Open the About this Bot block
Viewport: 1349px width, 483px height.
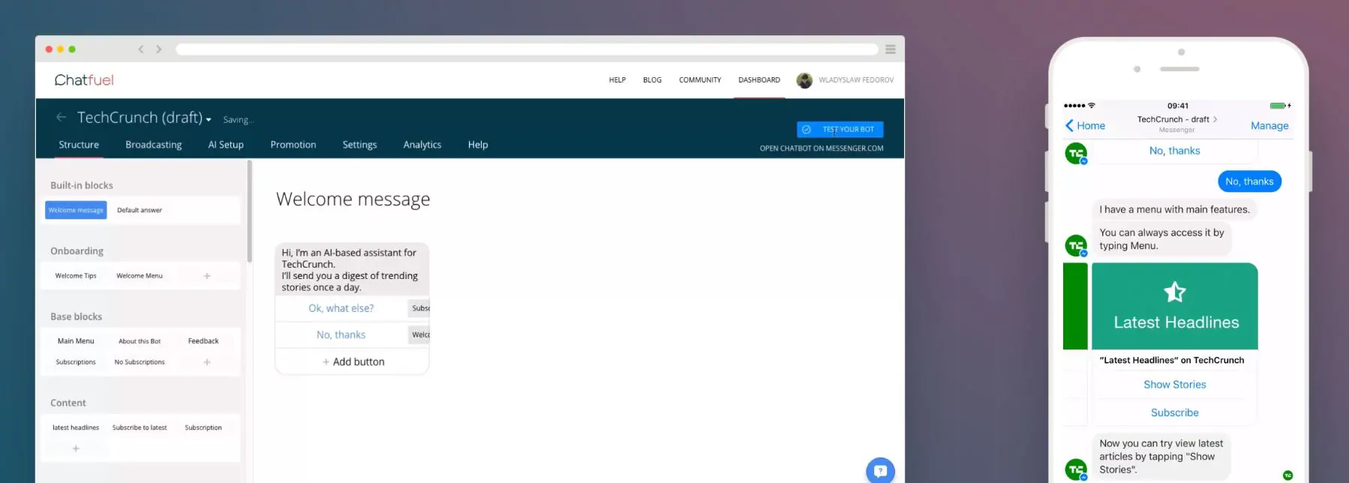tap(140, 341)
